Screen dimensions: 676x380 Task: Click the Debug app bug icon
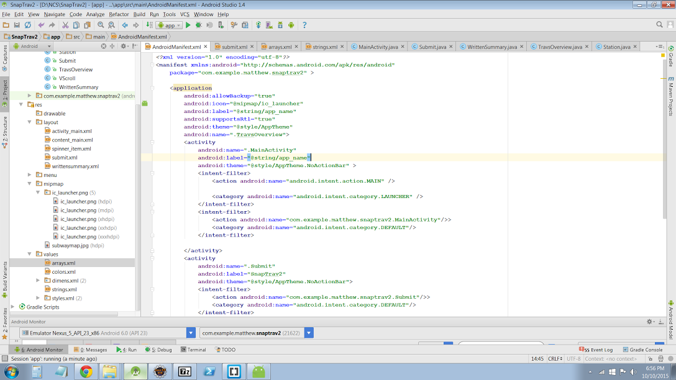199,25
